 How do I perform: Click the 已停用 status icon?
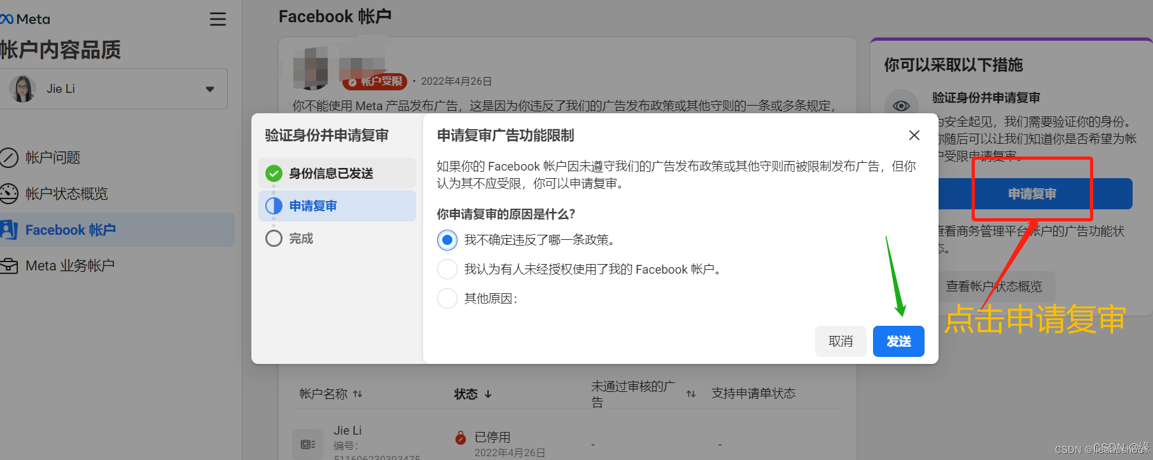pyautogui.click(x=461, y=437)
